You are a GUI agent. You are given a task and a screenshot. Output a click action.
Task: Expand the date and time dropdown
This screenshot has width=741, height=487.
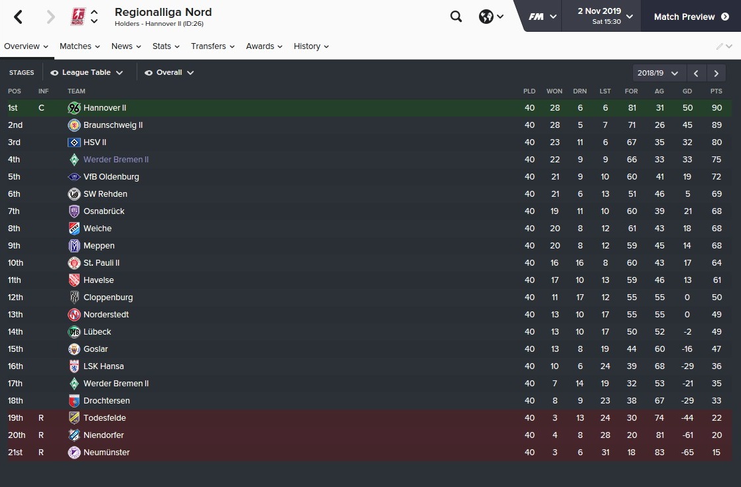(604, 16)
